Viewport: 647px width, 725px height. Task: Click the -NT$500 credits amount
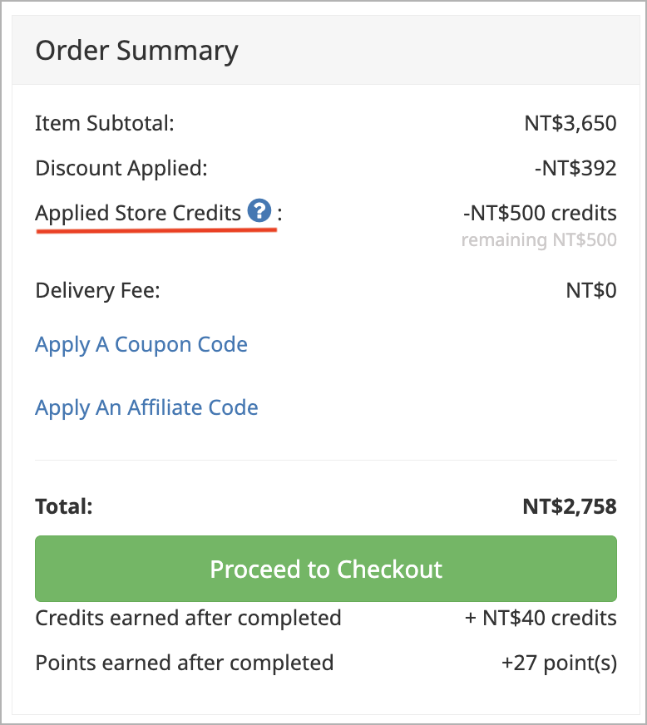(540, 213)
